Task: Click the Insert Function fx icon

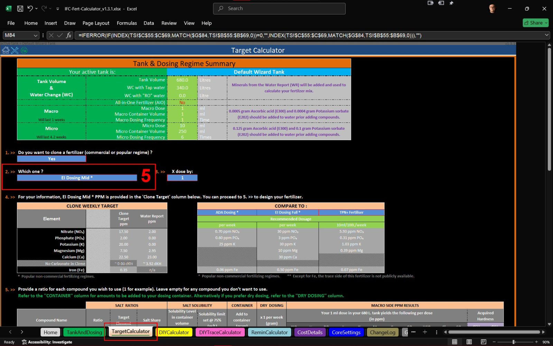Action: (69, 35)
